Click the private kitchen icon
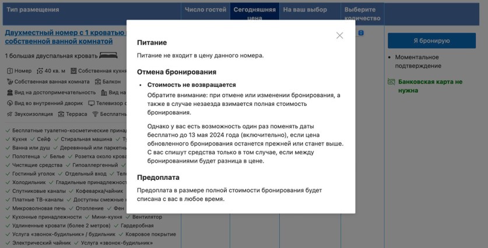The image size is (488, 248). [73, 71]
